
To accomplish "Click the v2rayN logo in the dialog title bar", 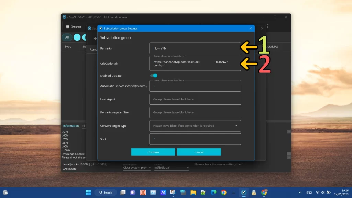I will tap(101, 28).
